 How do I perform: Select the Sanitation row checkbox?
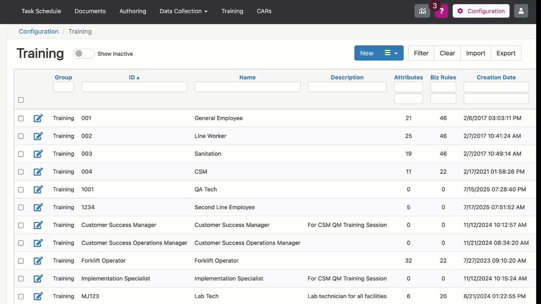(x=21, y=154)
